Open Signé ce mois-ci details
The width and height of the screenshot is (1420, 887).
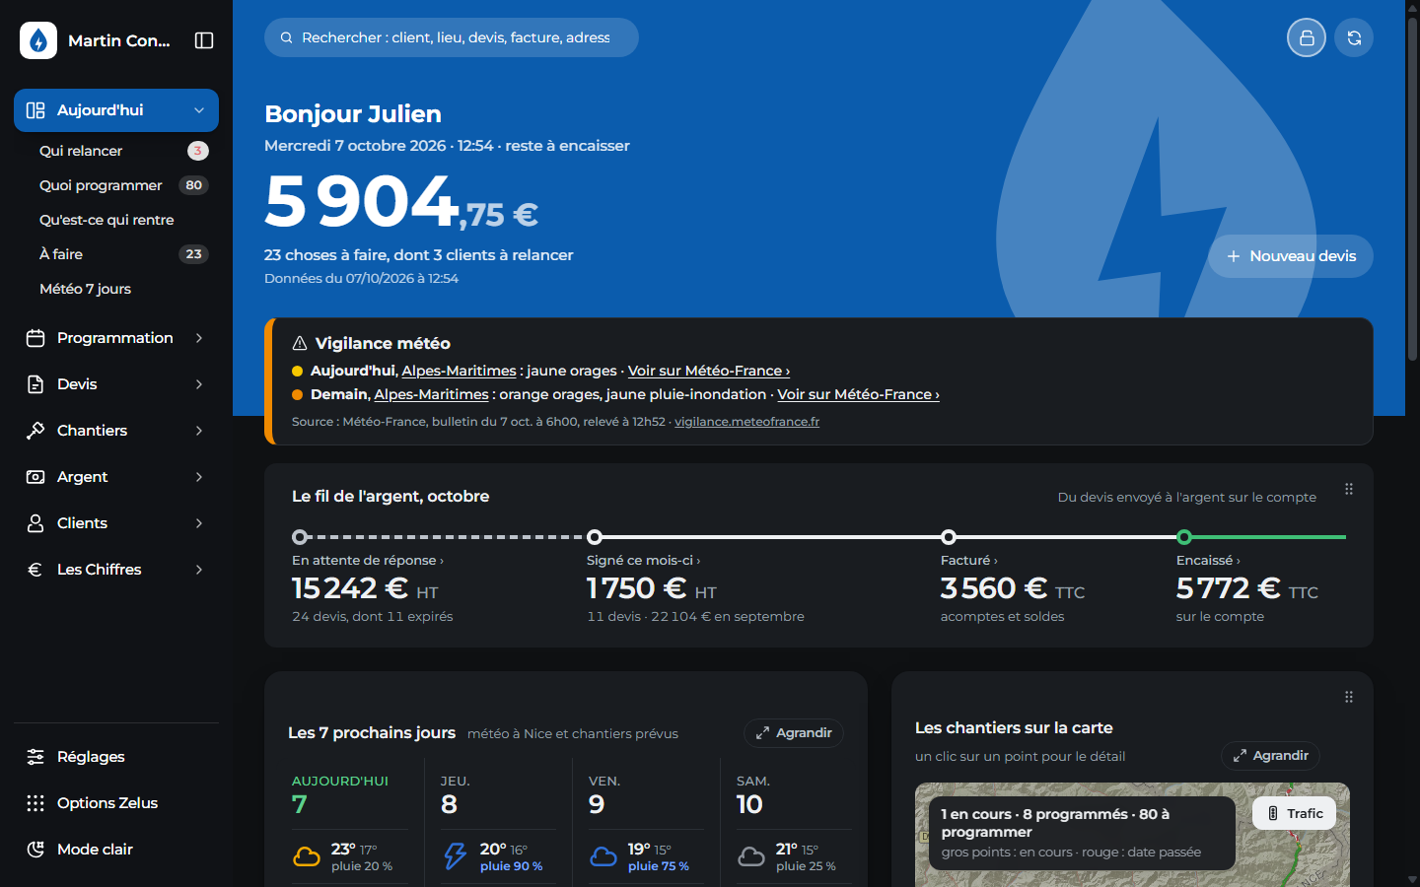(644, 561)
